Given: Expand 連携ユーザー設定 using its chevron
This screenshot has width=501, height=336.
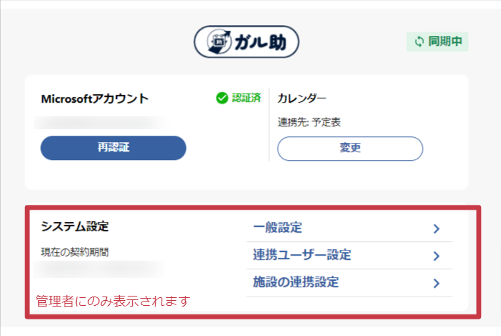Looking at the screenshot, I should pos(436,256).
